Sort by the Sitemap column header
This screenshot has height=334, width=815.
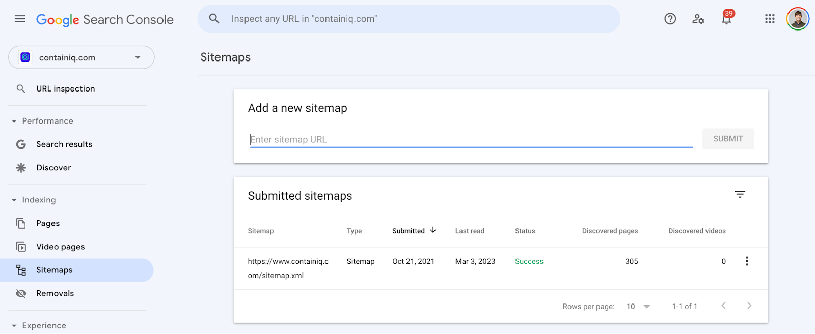click(261, 231)
